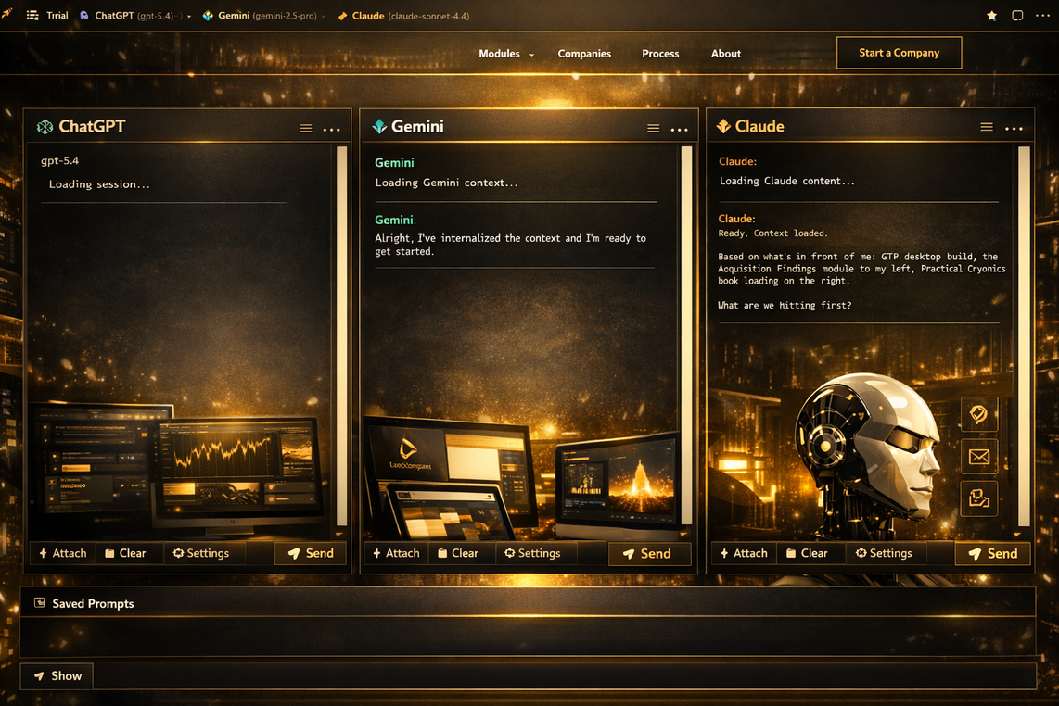Click the Show button at bottom left
Viewport: 1059px width, 706px height.
[57, 675]
